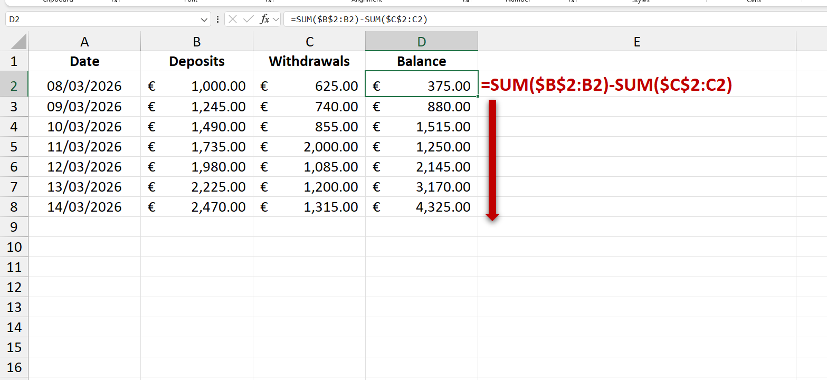Select column A header
This screenshot has width=827, height=380.
click(84, 42)
